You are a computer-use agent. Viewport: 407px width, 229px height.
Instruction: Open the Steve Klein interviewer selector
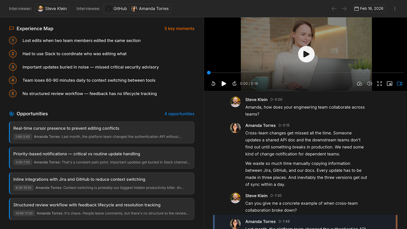[x=52, y=8]
